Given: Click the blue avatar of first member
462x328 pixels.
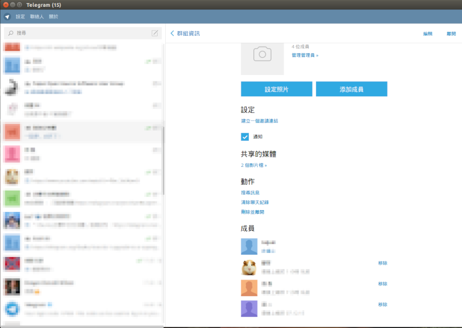Looking at the screenshot, I should [249, 247].
